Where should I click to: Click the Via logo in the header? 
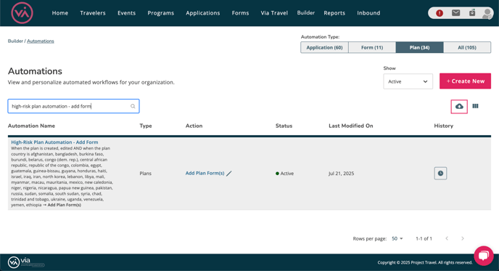pyautogui.click(x=22, y=13)
